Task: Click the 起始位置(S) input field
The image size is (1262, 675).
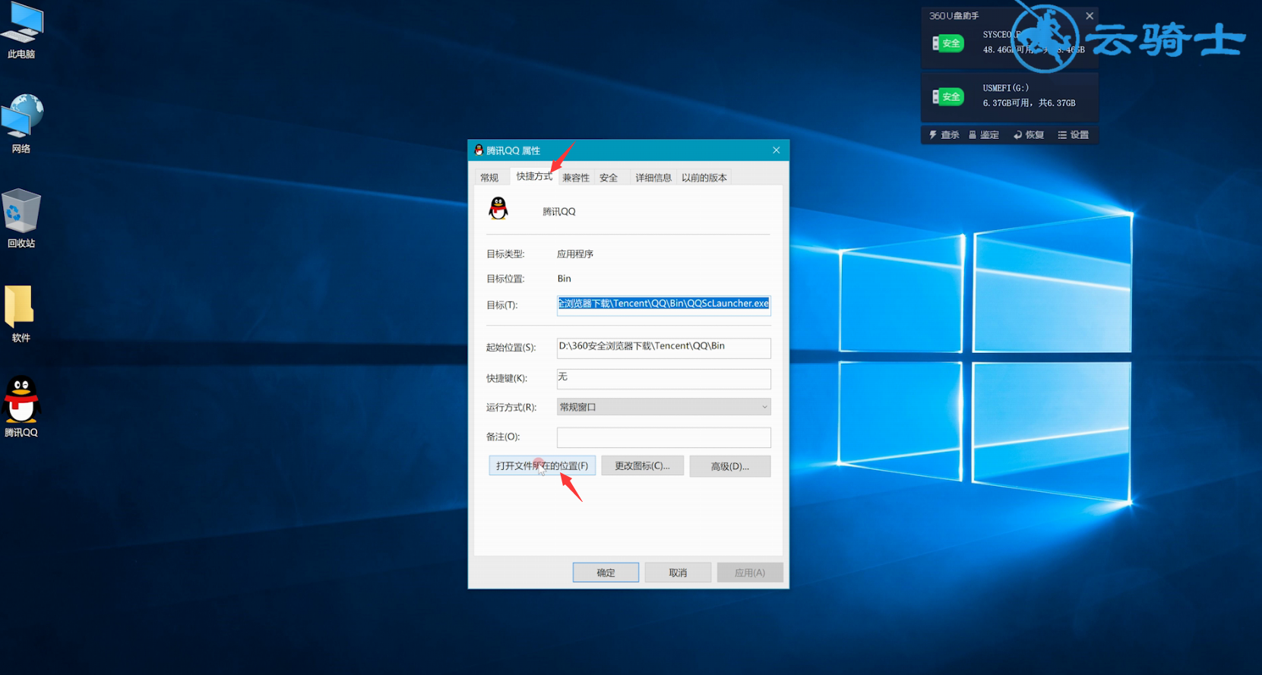Action: point(663,347)
